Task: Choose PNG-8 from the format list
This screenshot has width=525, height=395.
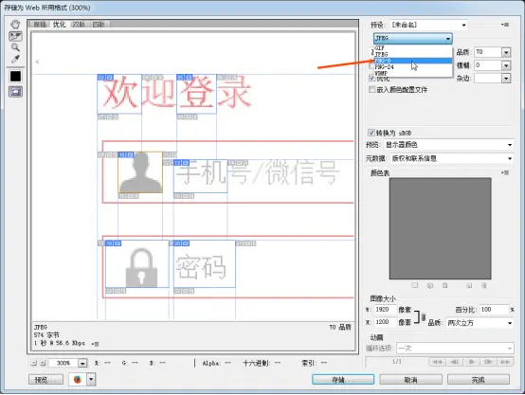Action: [x=413, y=61]
